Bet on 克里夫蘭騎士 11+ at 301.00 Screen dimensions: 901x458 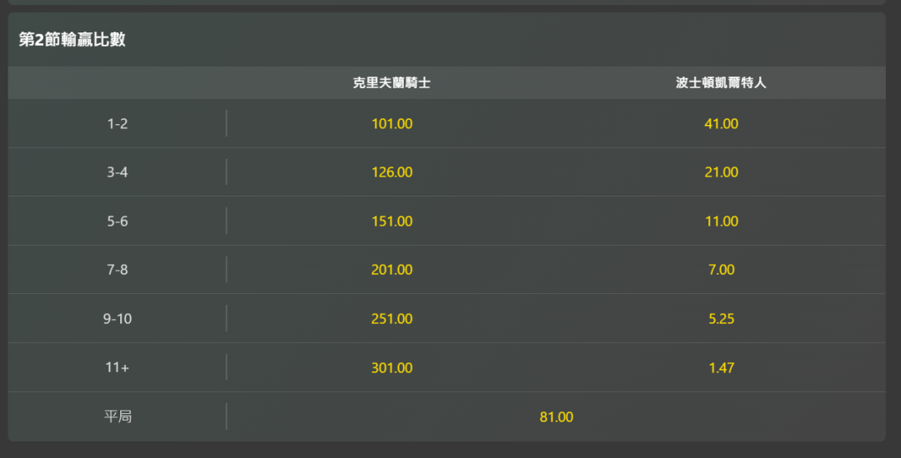click(392, 368)
